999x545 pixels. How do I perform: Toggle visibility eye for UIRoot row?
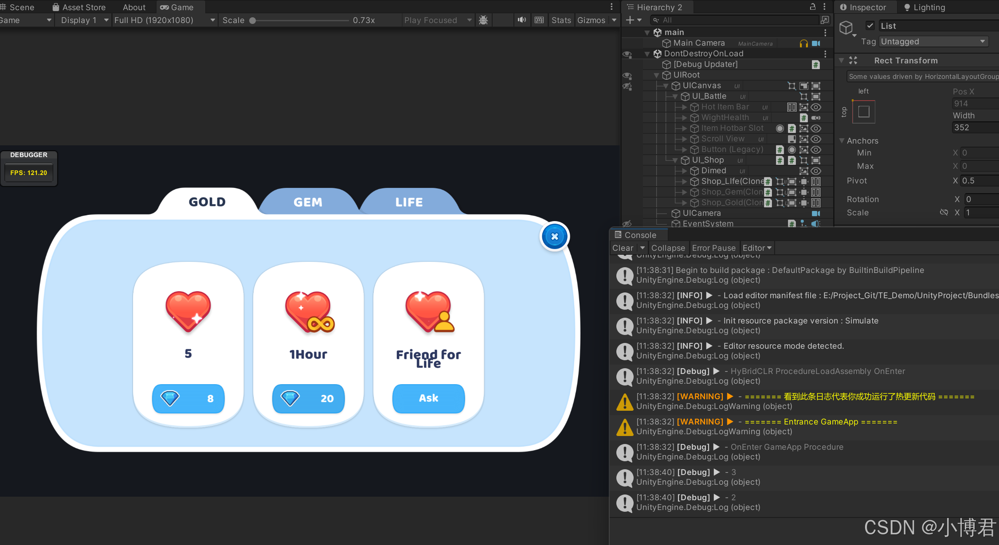tap(627, 75)
